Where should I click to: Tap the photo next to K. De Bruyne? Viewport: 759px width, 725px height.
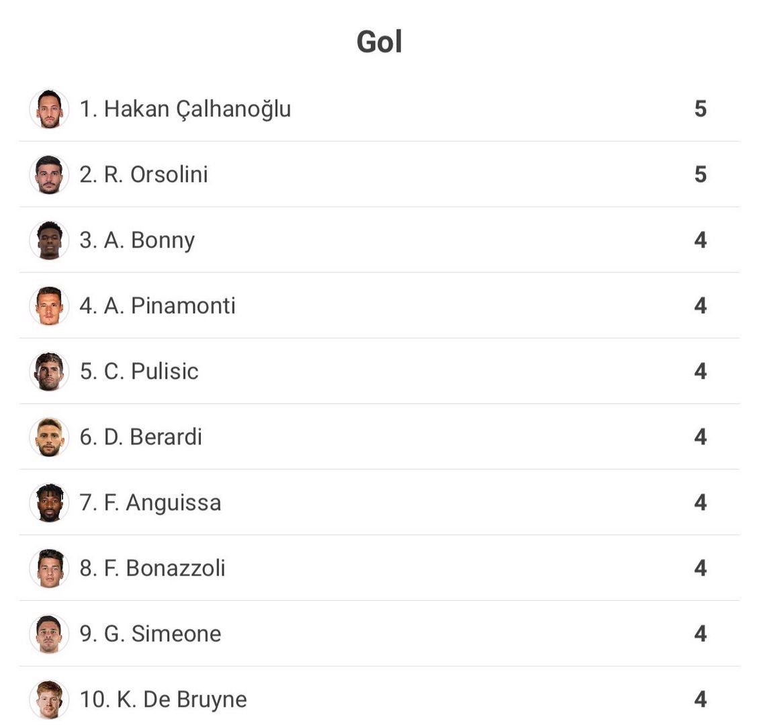pos(49,699)
